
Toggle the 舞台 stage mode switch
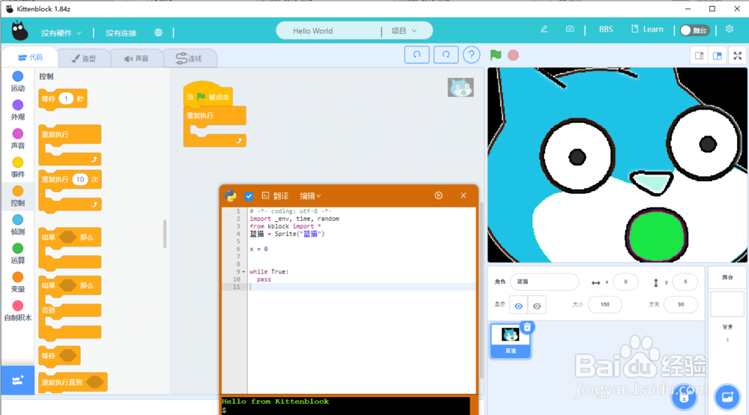(x=694, y=30)
